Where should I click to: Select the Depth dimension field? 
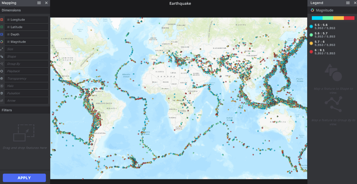click(x=26, y=34)
